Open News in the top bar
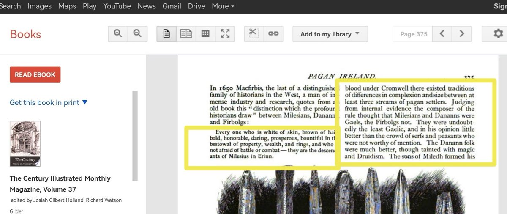Screen dimensions: 507x214 147,6
